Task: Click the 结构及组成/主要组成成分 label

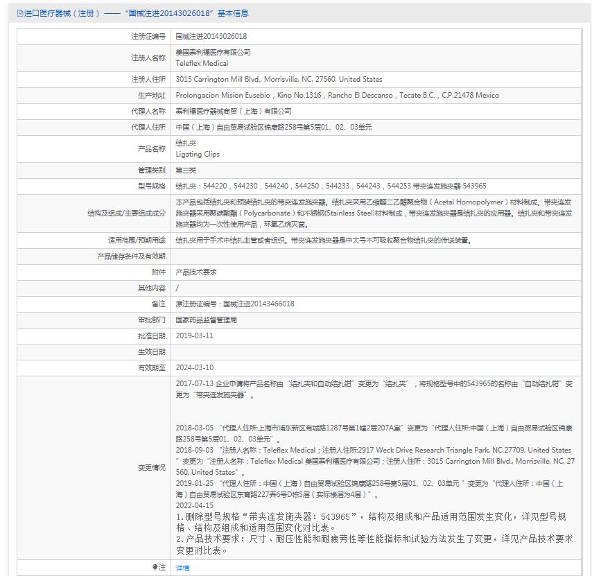Action: (126, 213)
